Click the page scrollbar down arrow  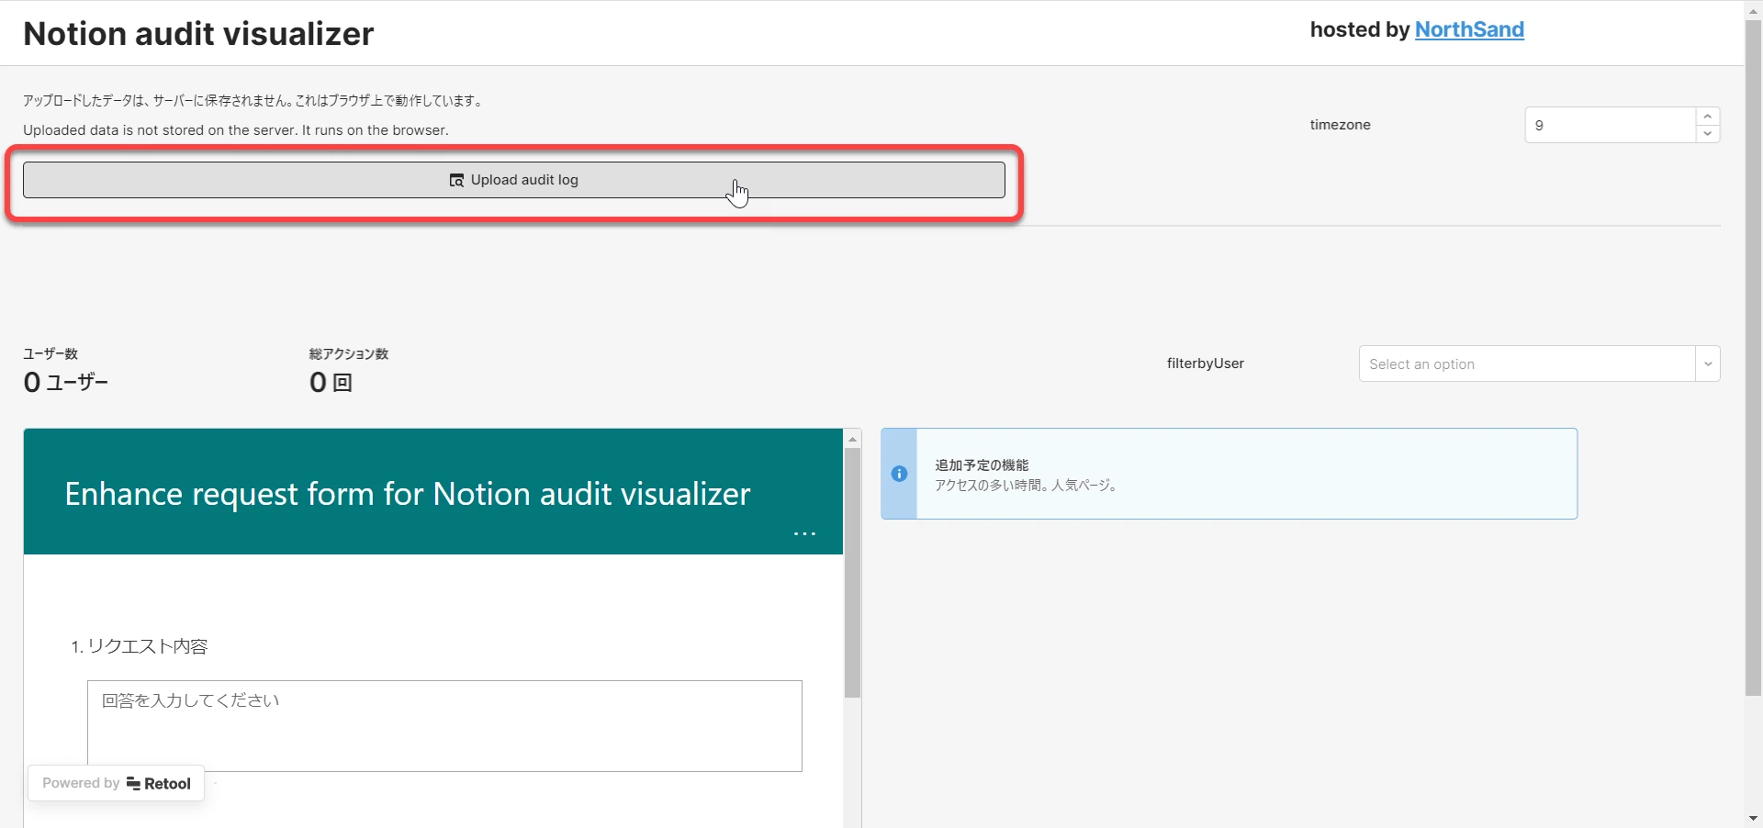(x=1753, y=818)
